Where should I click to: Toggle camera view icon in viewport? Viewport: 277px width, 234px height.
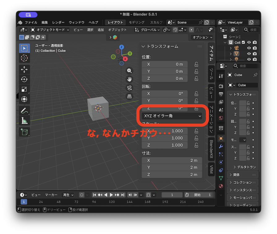pos(129,88)
